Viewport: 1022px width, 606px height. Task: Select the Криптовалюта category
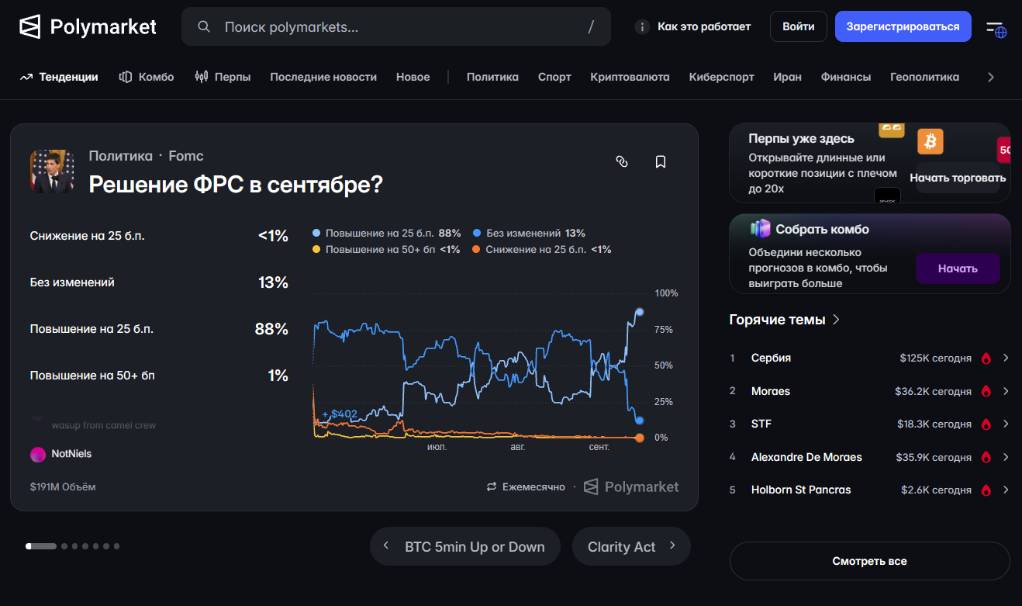tap(630, 77)
